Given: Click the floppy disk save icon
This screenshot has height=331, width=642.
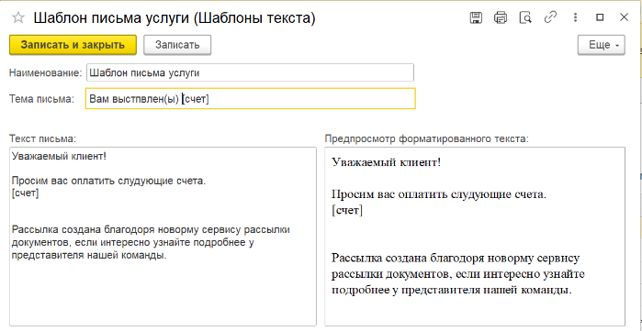Looking at the screenshot, I should [476, 17].
